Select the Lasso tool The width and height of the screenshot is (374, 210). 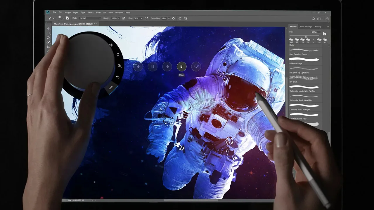pos(48,38)
